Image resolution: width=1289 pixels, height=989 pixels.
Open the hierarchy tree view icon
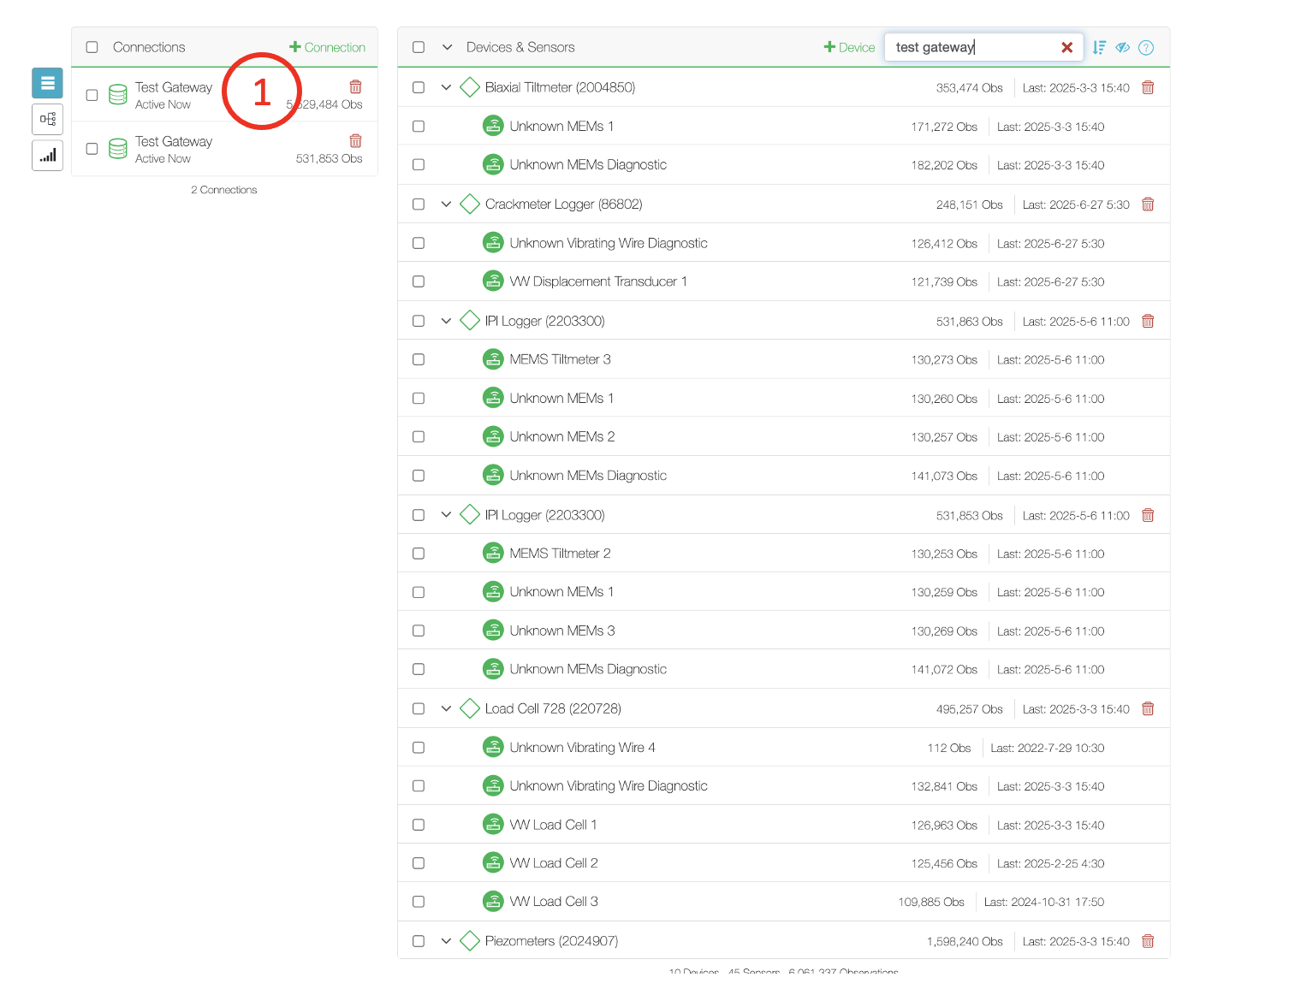tap(47, 119)
